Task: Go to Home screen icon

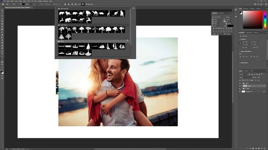Action: click(x=3, y=4)
